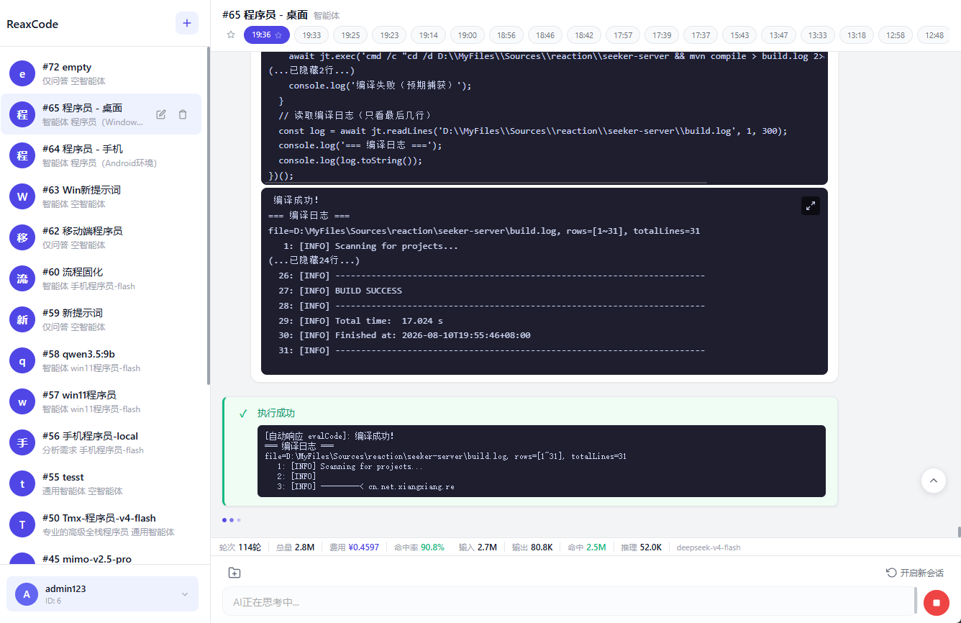Select conversation #55 tesst

[101, 483]
